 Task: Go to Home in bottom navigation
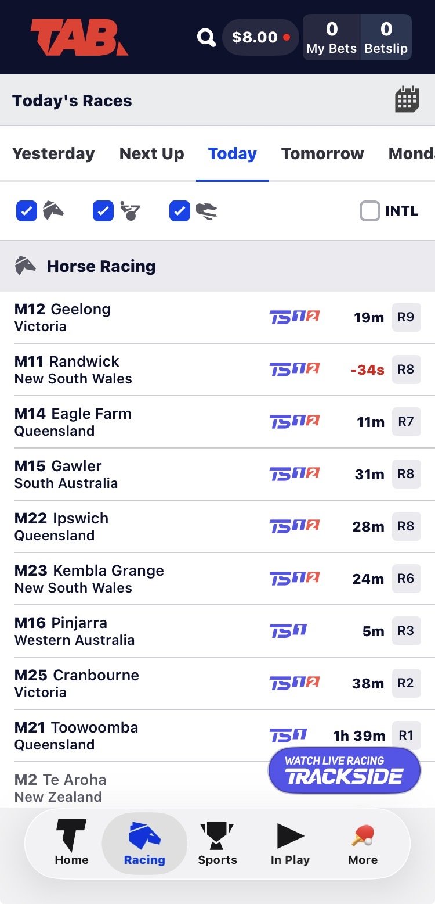pyautogui.click(x=72, y=842)
